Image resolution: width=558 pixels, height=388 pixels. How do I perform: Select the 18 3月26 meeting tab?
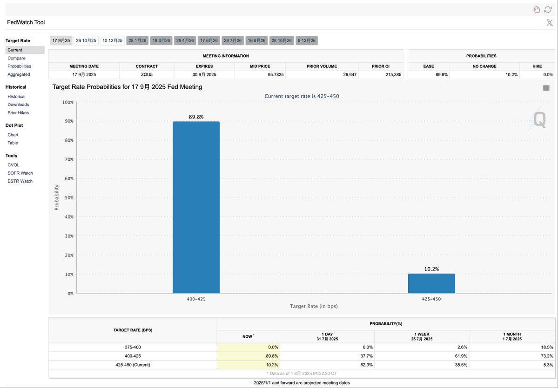tap(161, 40)
